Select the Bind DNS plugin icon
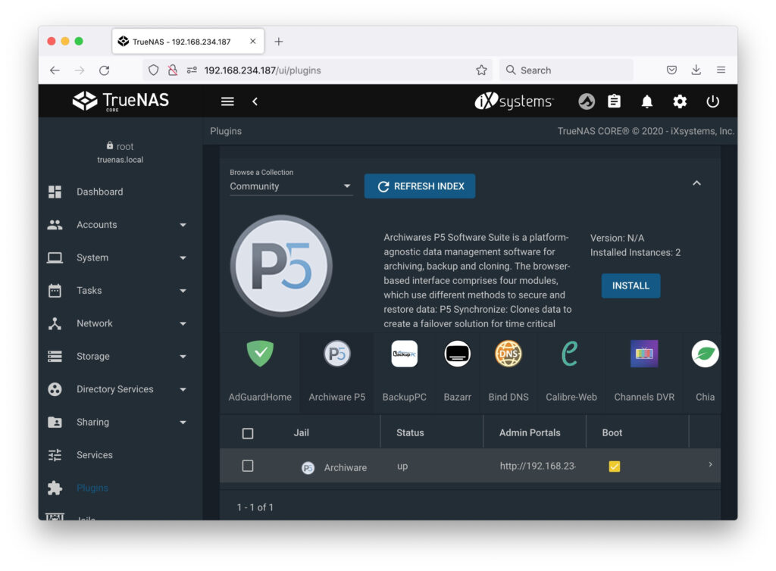Image resolution: width=776 pixels, height=571 pixels. click(x=508, y=354)
